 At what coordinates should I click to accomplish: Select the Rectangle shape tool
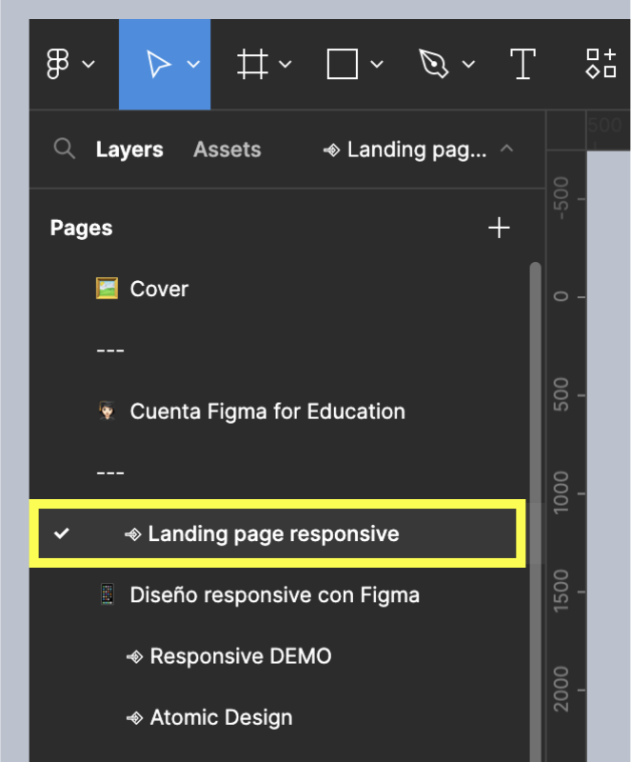(342, 65)
